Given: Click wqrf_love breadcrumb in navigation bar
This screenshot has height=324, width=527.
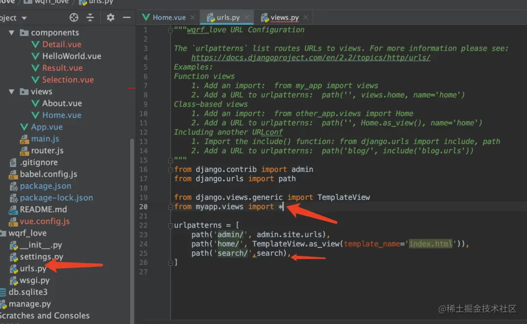Looking at the screenshot, I should (51, 2).
